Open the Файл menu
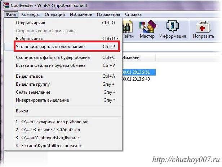 point(11,14)
